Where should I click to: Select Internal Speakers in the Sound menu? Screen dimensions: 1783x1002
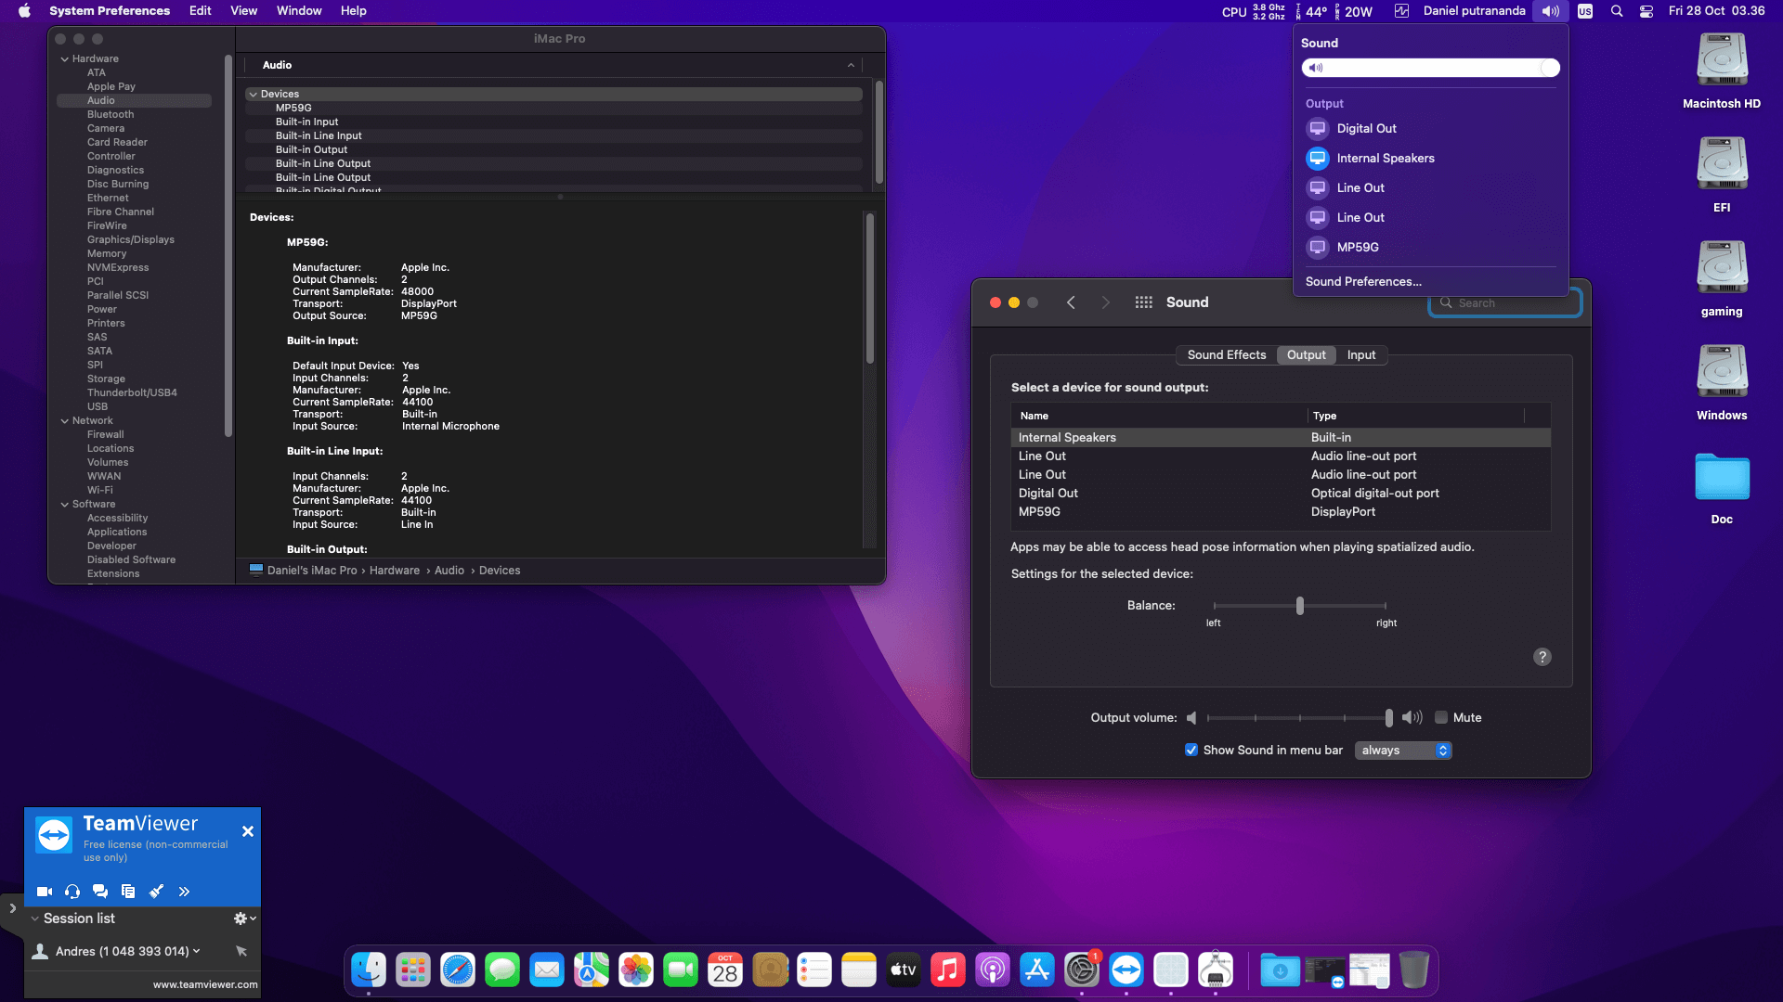pos(1430,158)
